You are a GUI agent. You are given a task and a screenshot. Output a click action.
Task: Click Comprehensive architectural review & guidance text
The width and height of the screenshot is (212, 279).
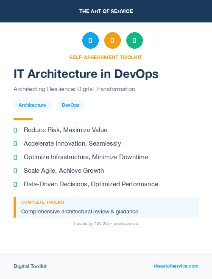[80, 212]
